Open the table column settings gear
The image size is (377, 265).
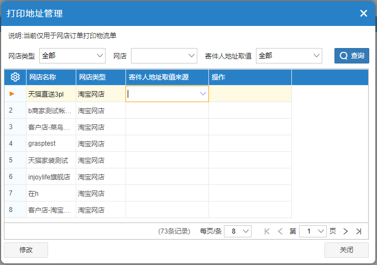point(15,77)
